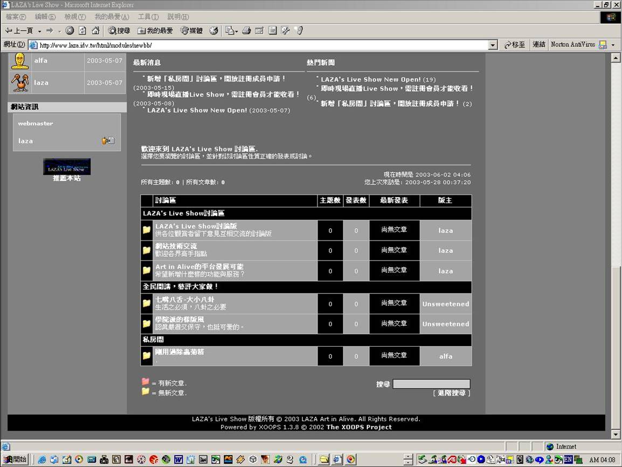Viewport: 622px width, 467px height.
Task: Click the folder icon beside 七嘴八舌-大小八卦
Action: (x=147, y=303)
